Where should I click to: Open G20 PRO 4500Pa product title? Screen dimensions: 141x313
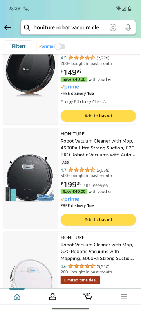98,148
